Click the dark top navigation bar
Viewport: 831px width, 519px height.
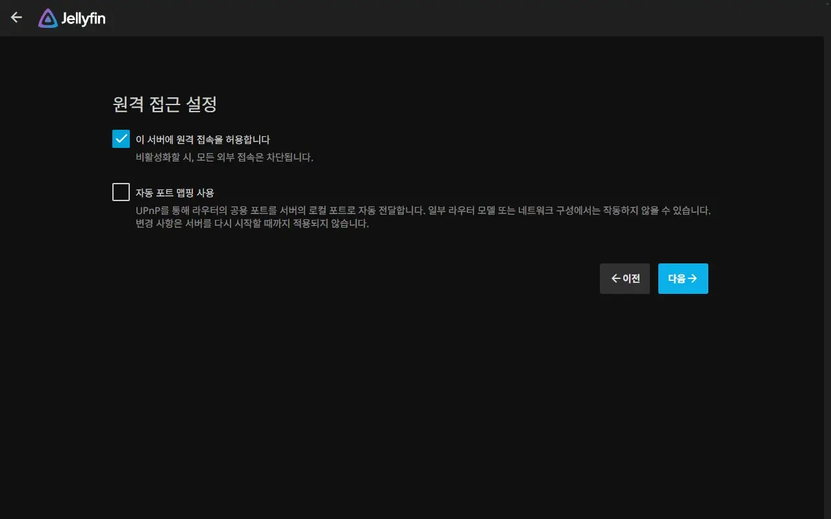(x=415, y=18)
